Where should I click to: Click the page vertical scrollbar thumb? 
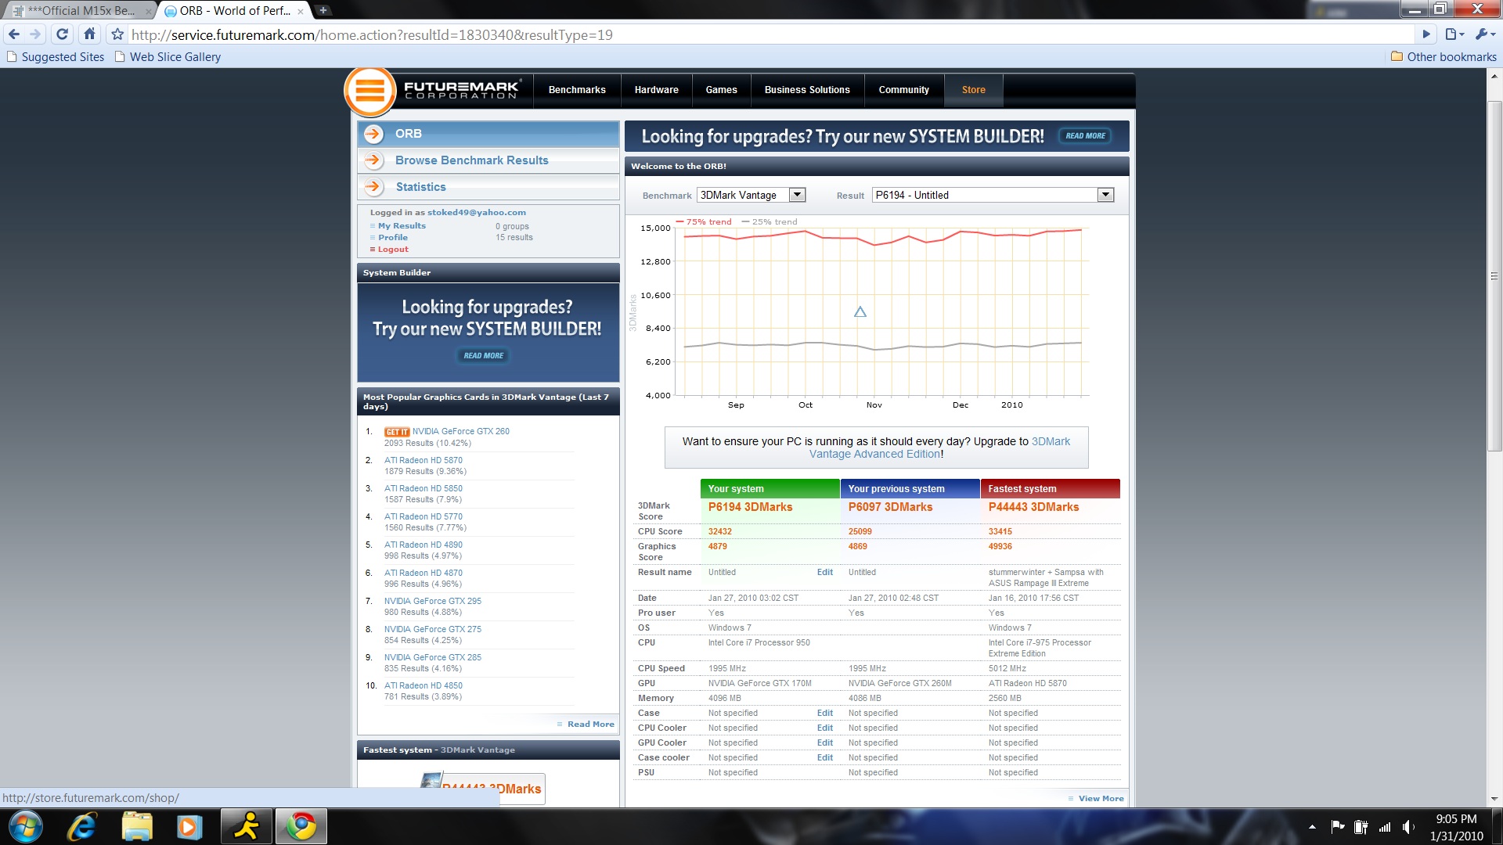coord(1494,275)
